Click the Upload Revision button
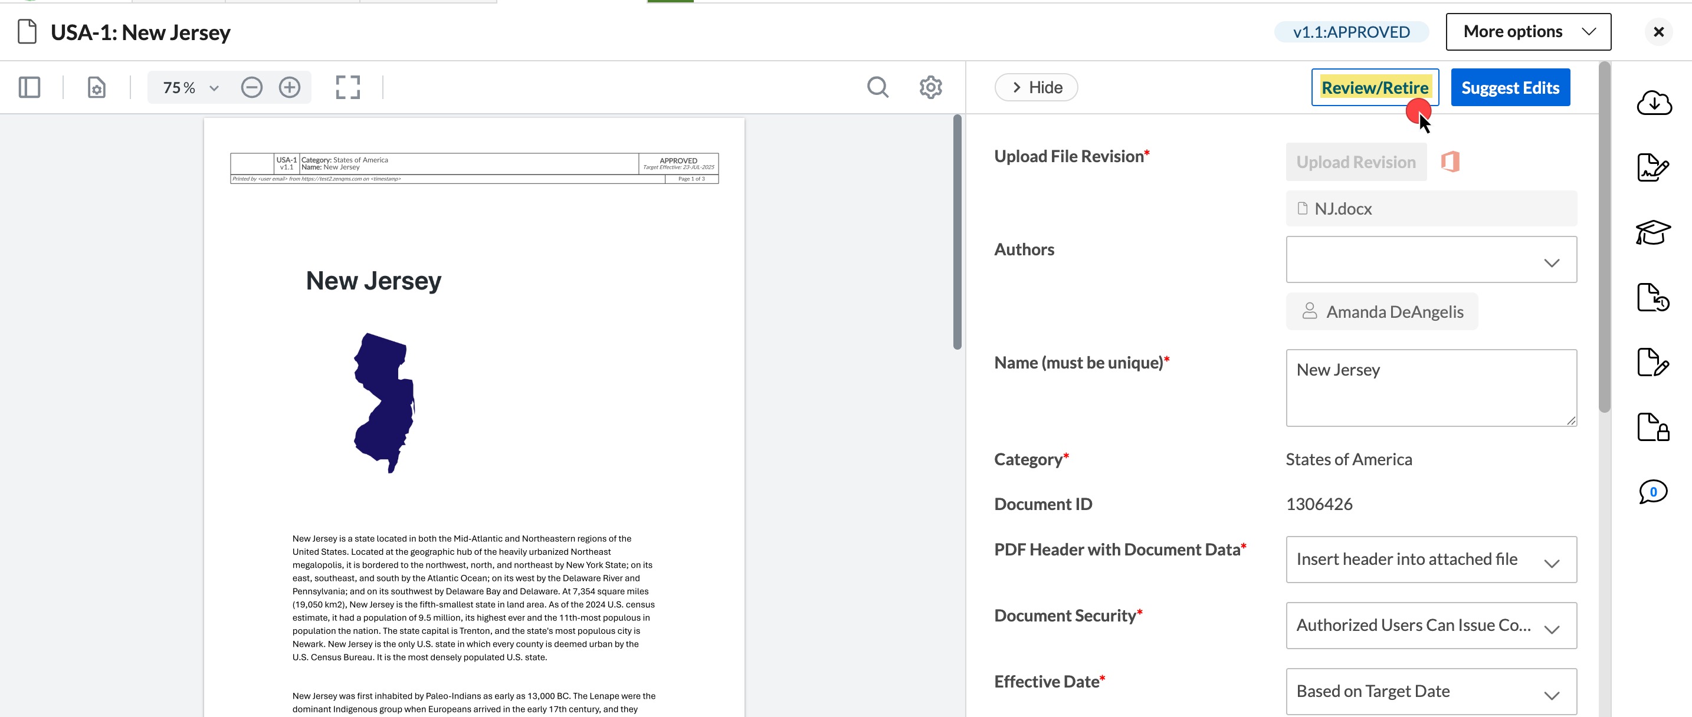Viewport: 1692px width, 717px height. (1356, 162)
